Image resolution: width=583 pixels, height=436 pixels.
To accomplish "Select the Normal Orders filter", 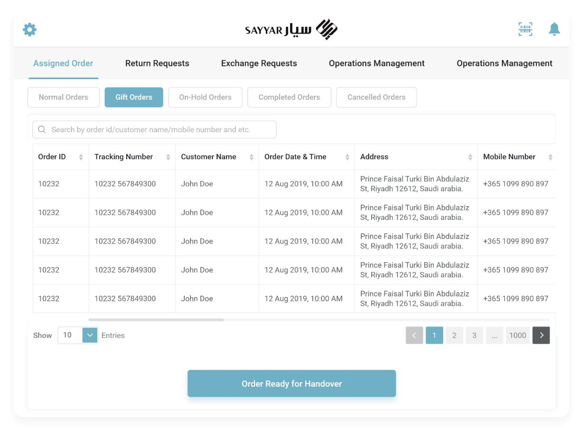I will (64, 97).
